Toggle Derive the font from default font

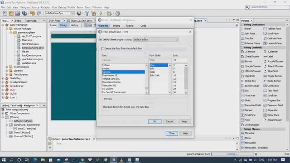tap(103, 48)
